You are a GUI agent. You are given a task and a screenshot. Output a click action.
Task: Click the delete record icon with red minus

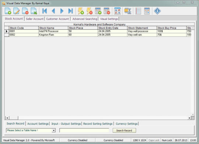25,11
